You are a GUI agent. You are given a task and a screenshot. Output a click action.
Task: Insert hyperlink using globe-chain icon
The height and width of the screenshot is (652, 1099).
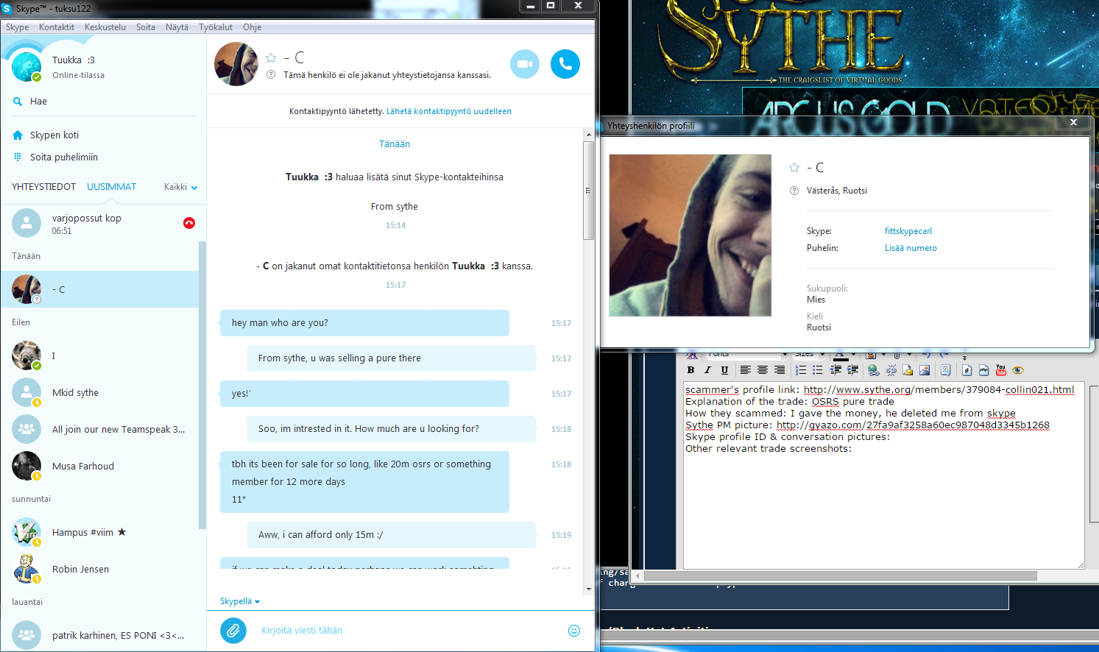[873, 370]
